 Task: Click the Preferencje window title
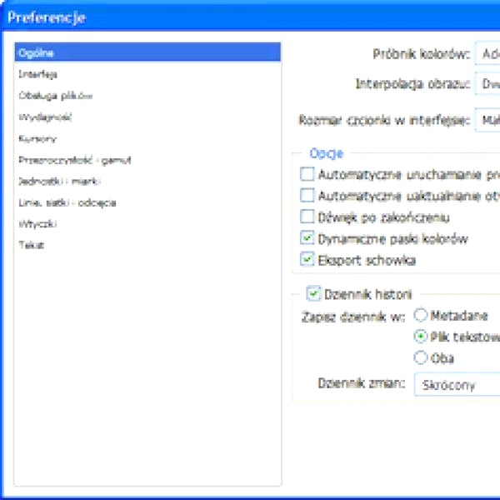[x=47, y=17]
